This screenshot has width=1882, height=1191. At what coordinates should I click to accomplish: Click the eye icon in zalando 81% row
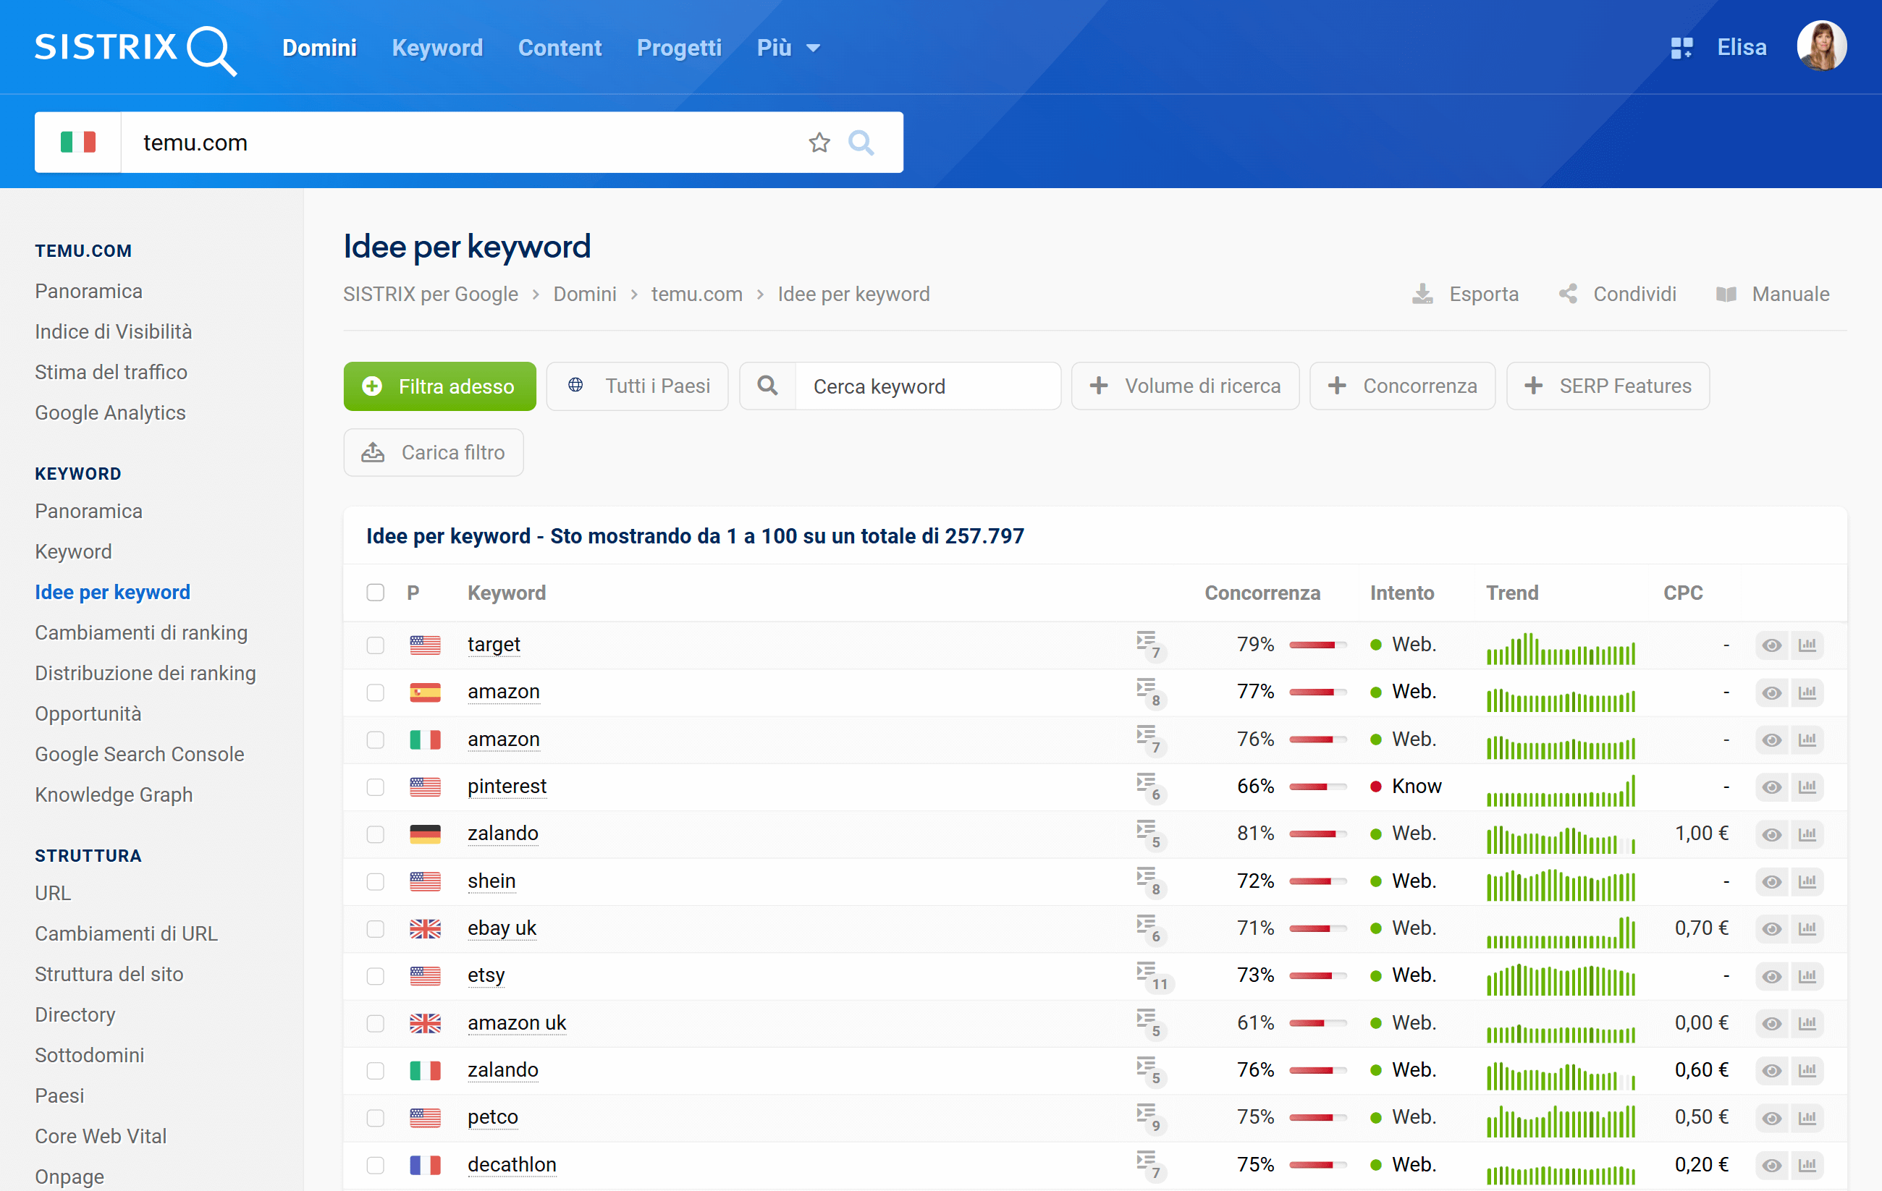tap(1772, 834)
